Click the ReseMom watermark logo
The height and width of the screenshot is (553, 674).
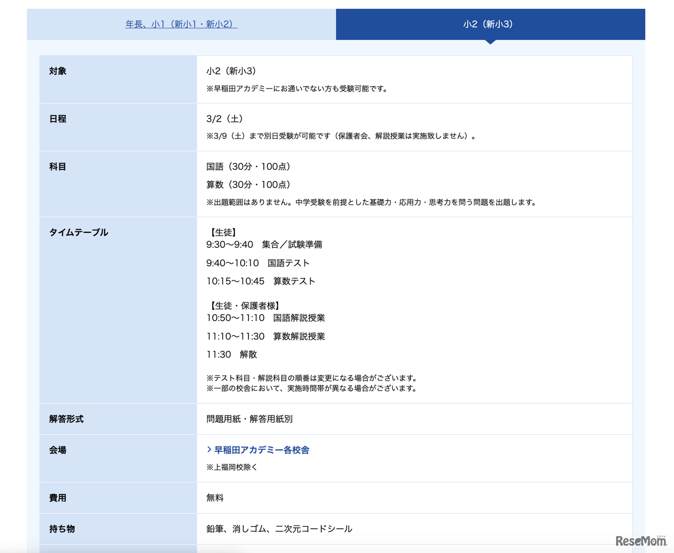pyautogui.click(x=641, y=541)
